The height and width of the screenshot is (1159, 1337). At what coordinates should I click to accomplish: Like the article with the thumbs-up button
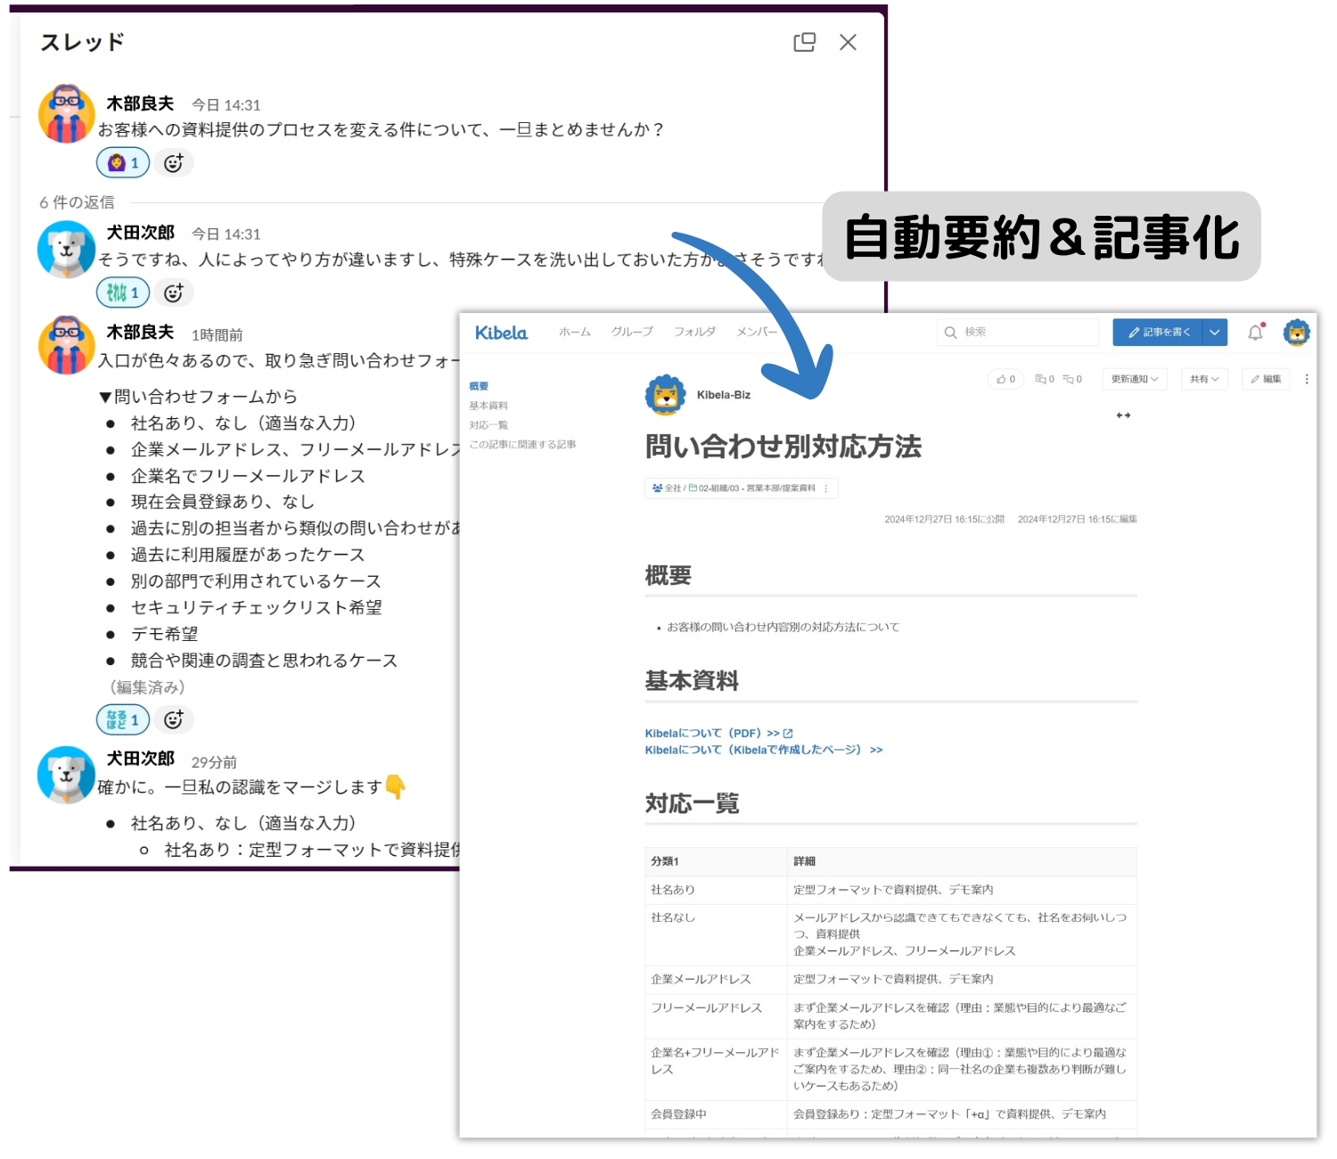(1005, 379)
